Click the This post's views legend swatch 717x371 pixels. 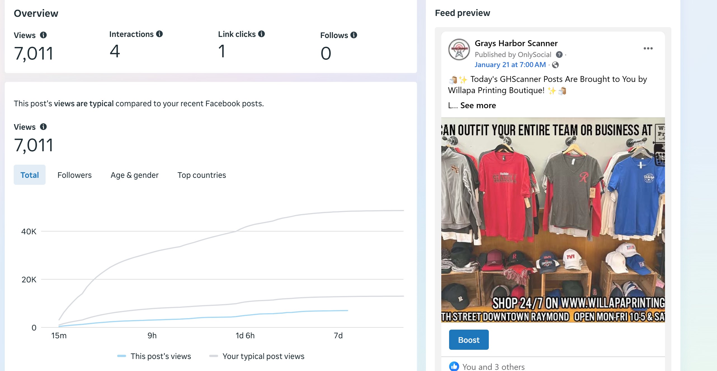pyautogui.click(x=122, y=356)
